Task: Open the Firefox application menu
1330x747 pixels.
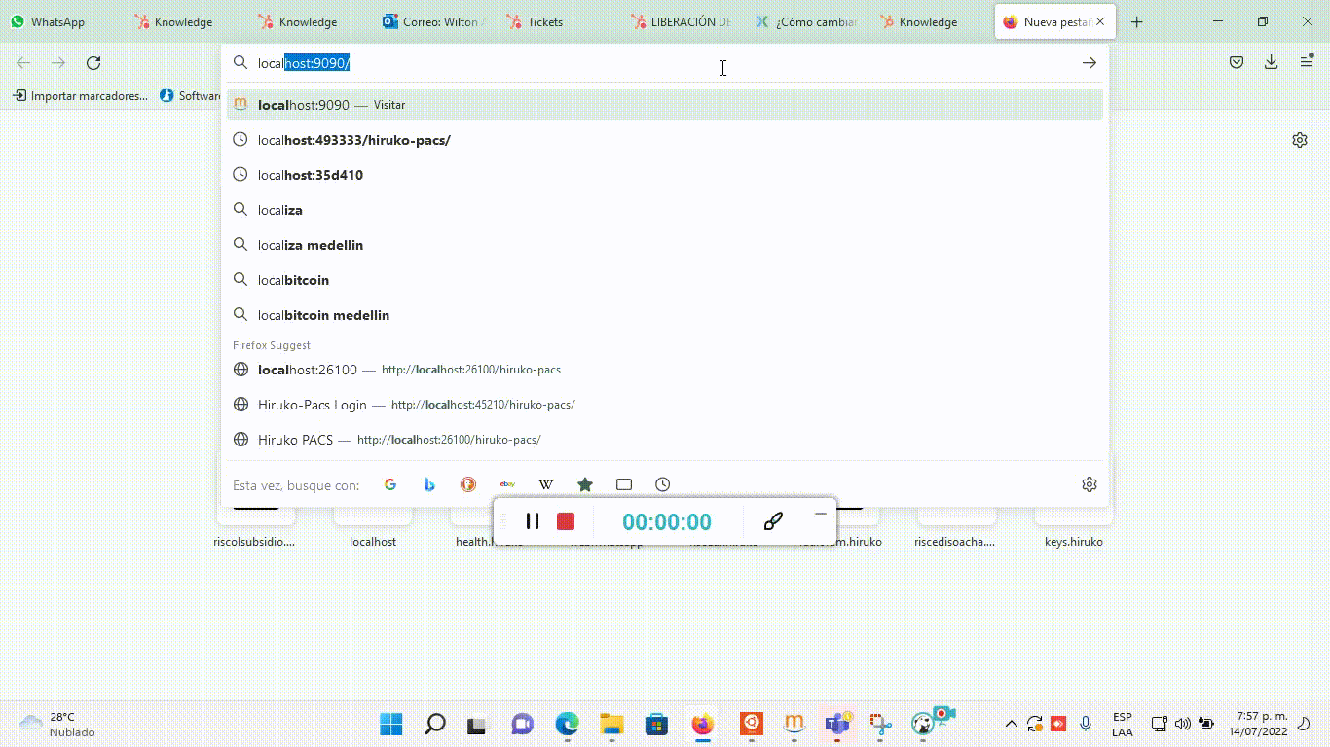Action: point(1307,62)
